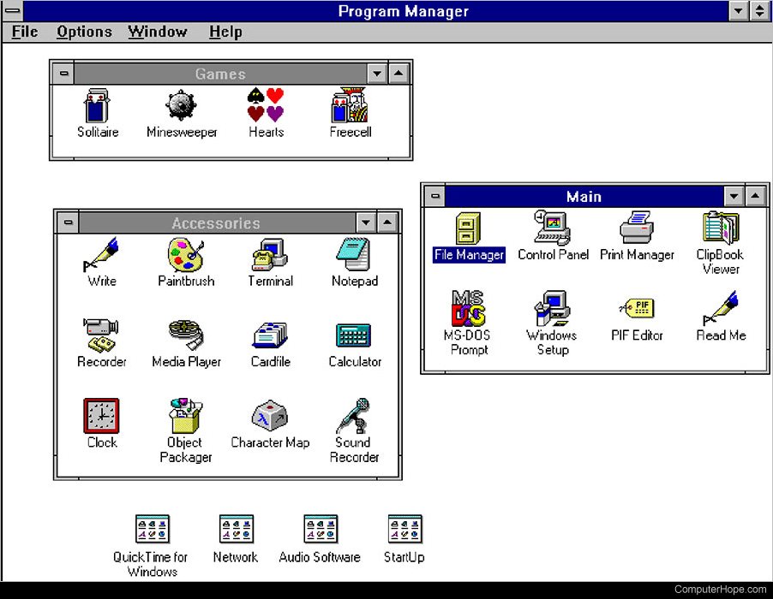Select the PIF Editor icon
Image resolution: width=773 pixels, height=599 pixels.
[x=637, y=309]
